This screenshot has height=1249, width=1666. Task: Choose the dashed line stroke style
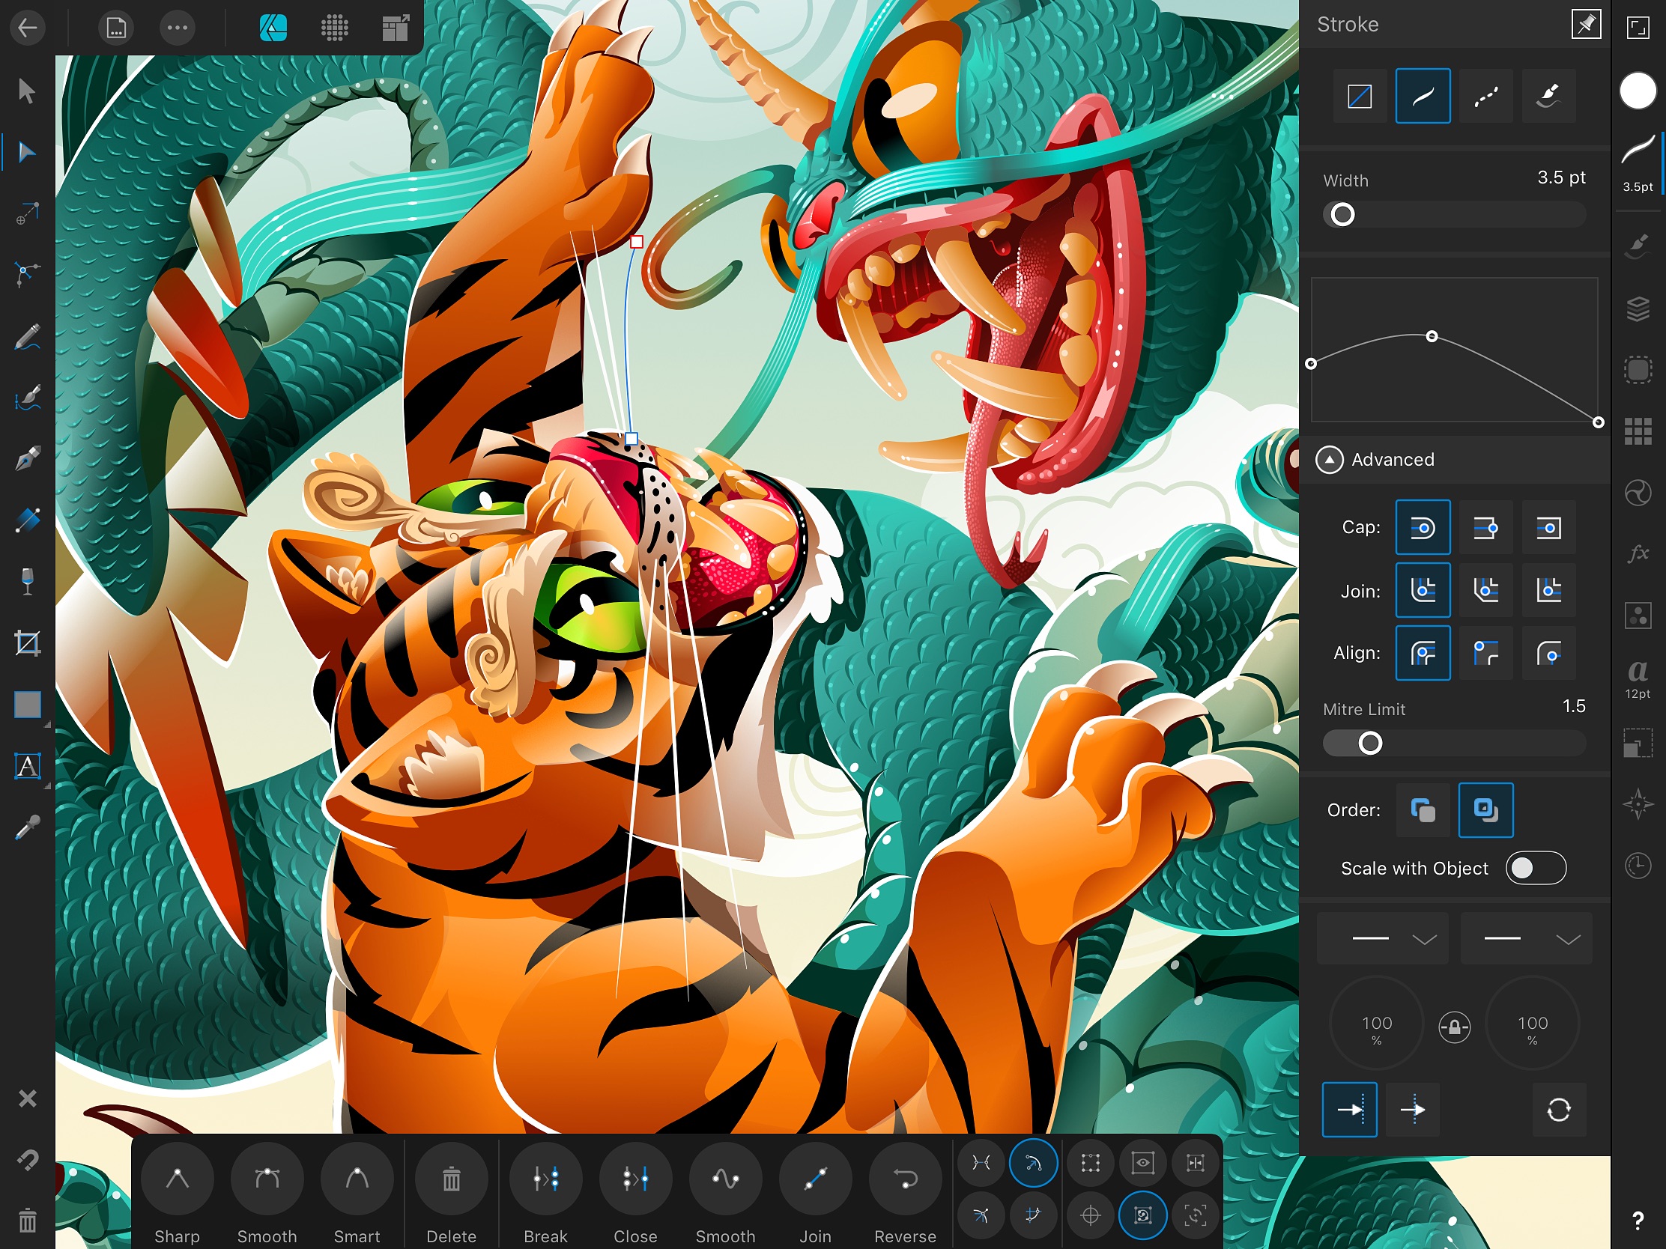tap(1485, 96)
